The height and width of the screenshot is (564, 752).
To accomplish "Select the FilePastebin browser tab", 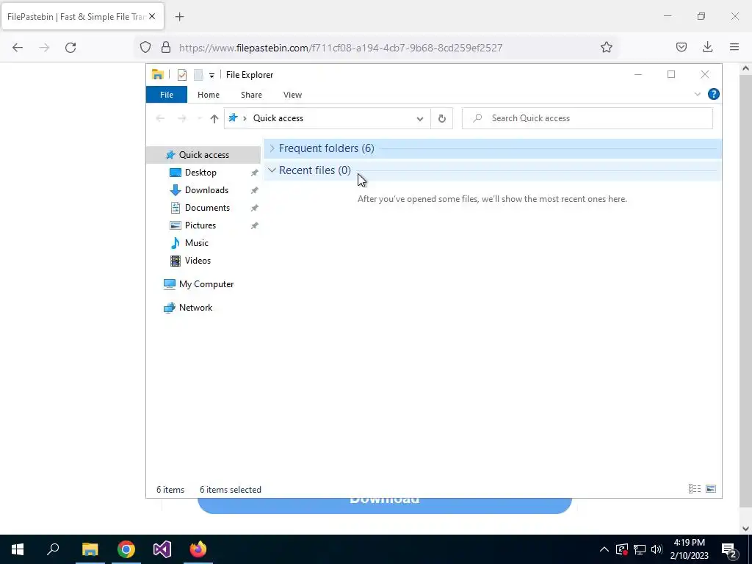I will coord(82,16).
